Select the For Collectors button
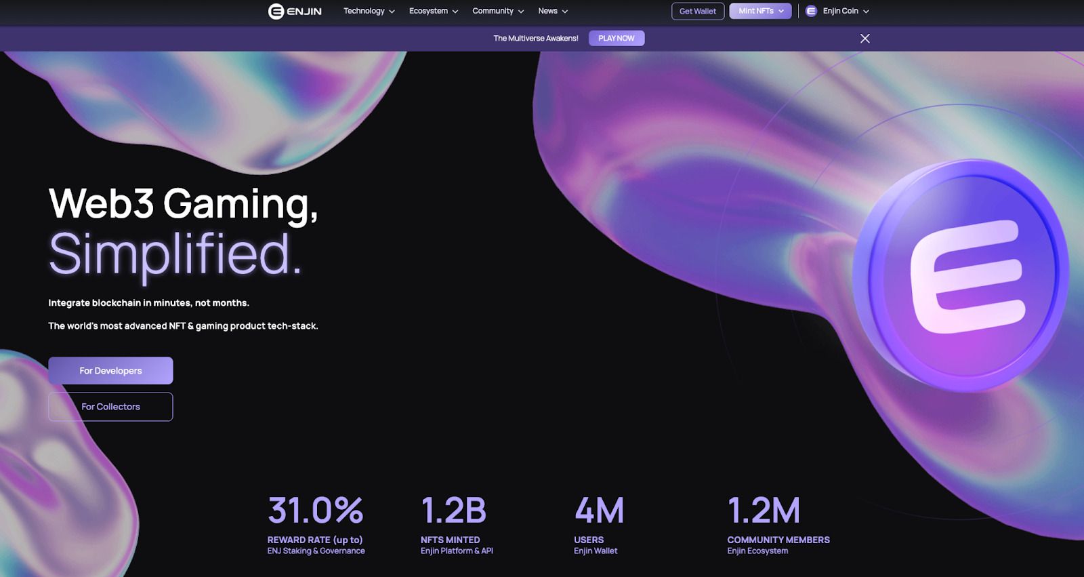Screen dimensions: 1084x577 pyautogui.click(x=110, y=407)
